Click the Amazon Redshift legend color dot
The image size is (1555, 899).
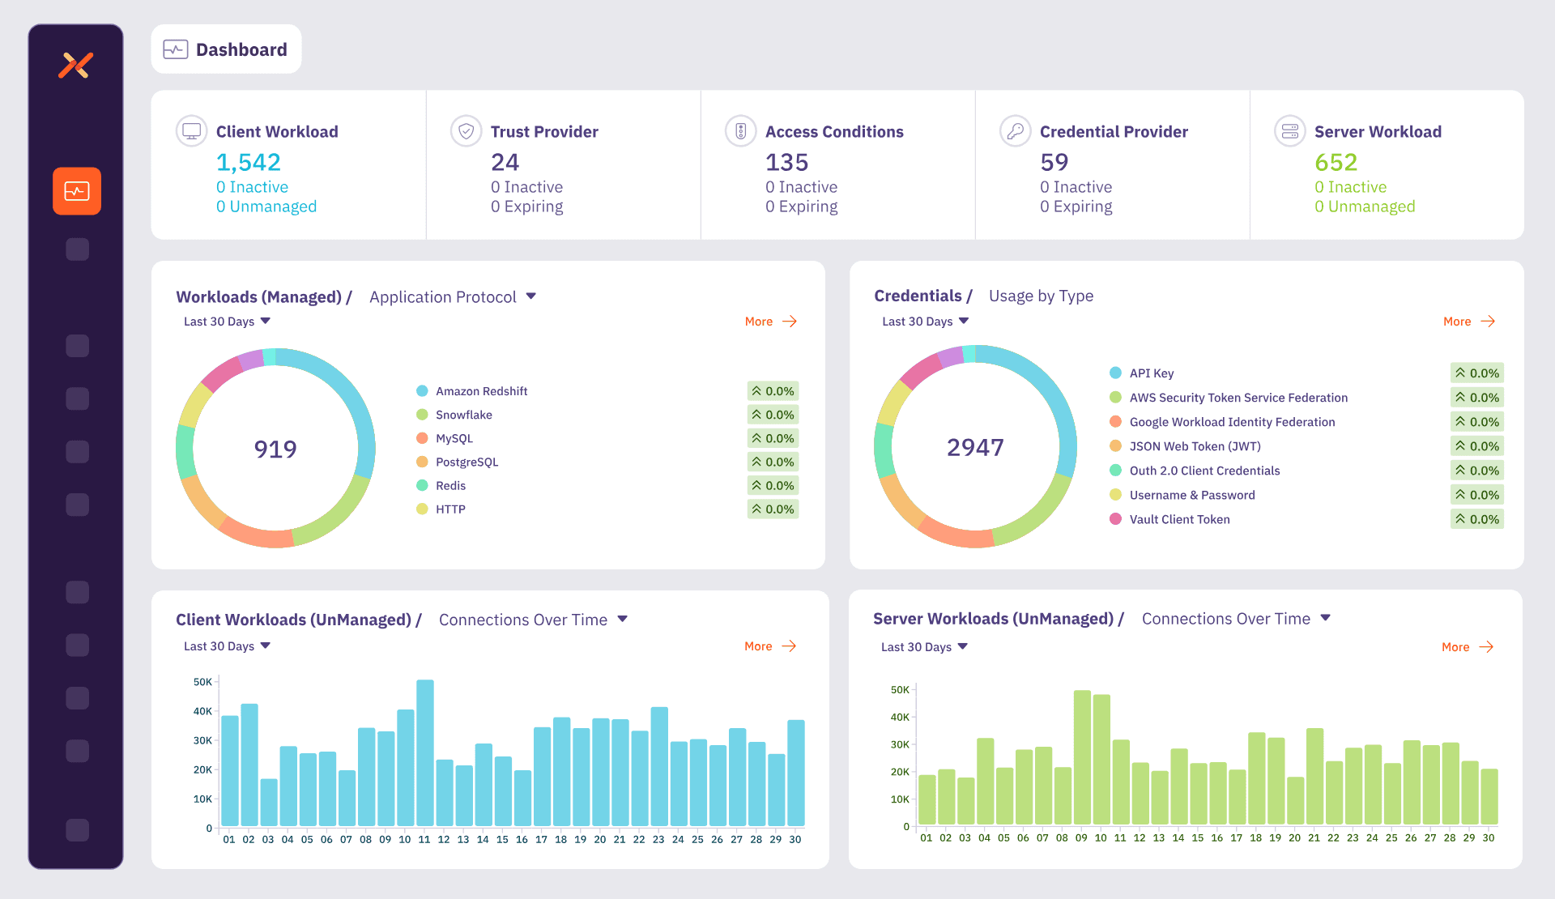pos(422,391)
